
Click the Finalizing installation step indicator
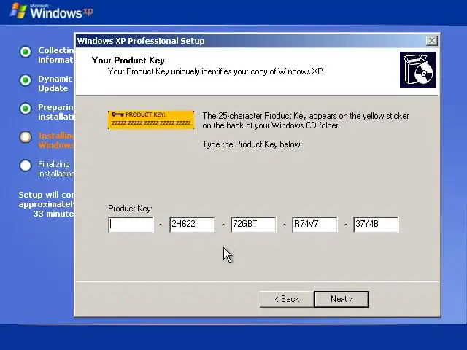click(x=26, y=166)
